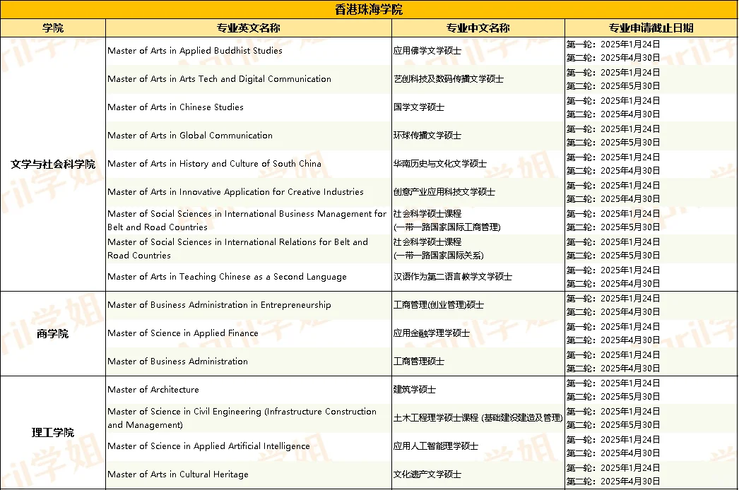Click the 建筑学硕士 cell
Screen dimensions: 739x490
coord(478,390)
